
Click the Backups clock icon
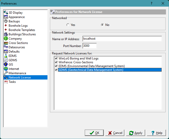(x=6, y=21)
